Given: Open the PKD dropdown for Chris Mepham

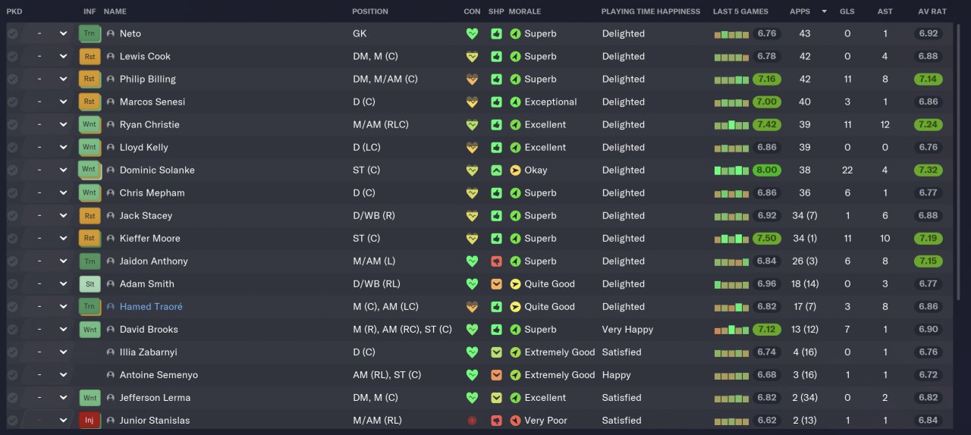Looking at the screenshot, I should tap(63, 193).
